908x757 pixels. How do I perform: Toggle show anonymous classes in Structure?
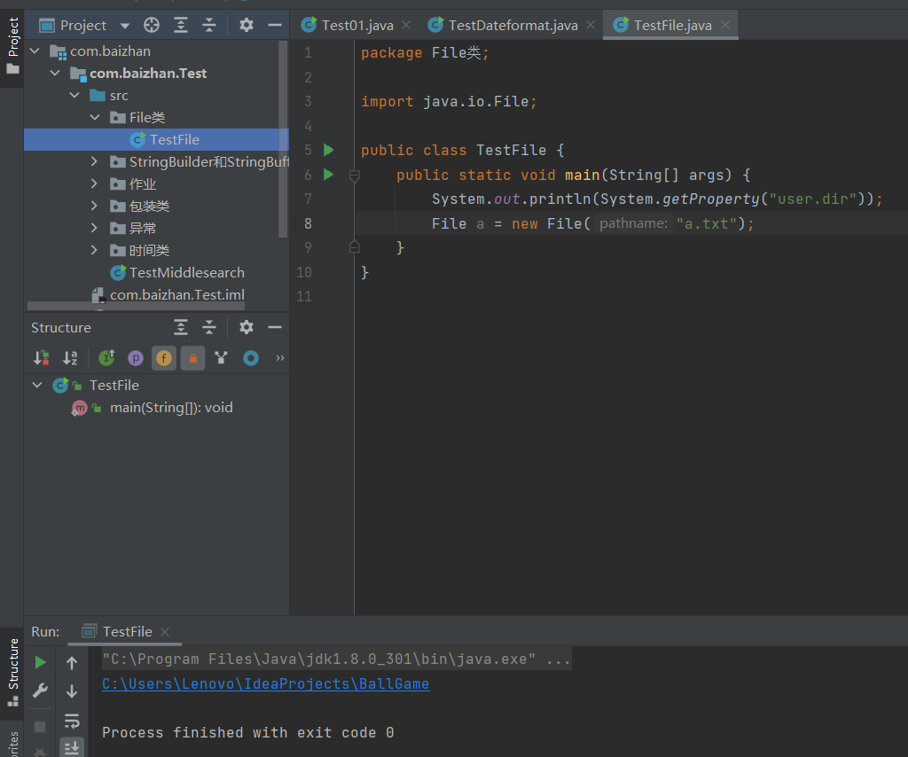click(x=221, y=358)
